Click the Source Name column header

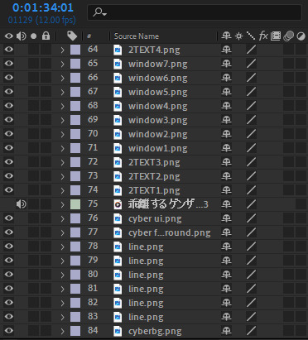[x=137, y=36]
